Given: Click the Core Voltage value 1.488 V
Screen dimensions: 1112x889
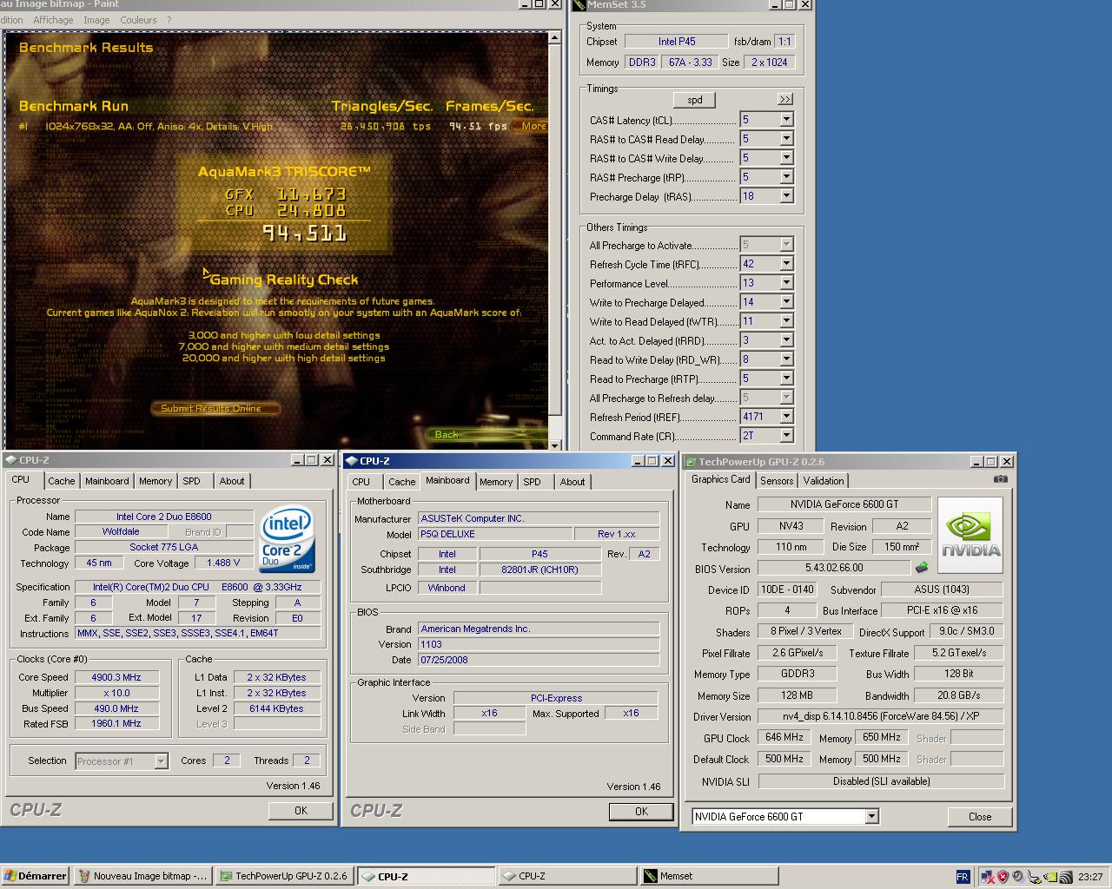Looking at the screenshot, I should pyautogui.click(x=223, y=563).
